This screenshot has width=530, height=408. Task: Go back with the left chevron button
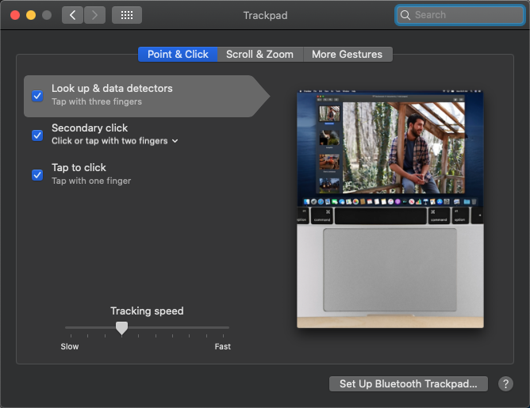72,15
